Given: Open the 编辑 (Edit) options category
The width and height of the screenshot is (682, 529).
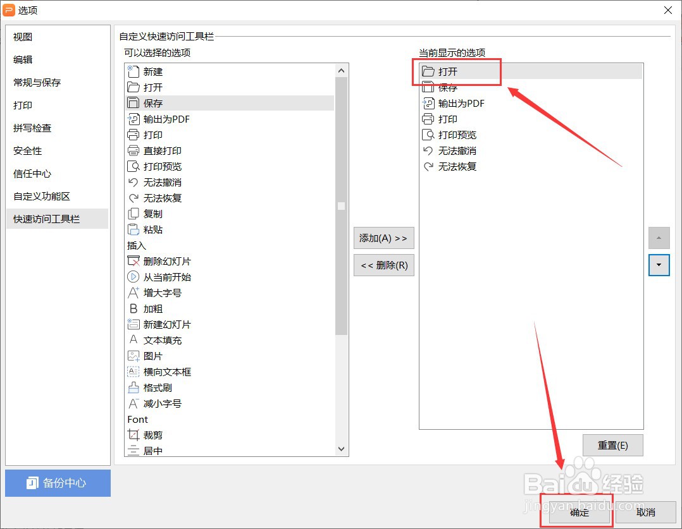Looking at the screenshot, I should [58, 59].
